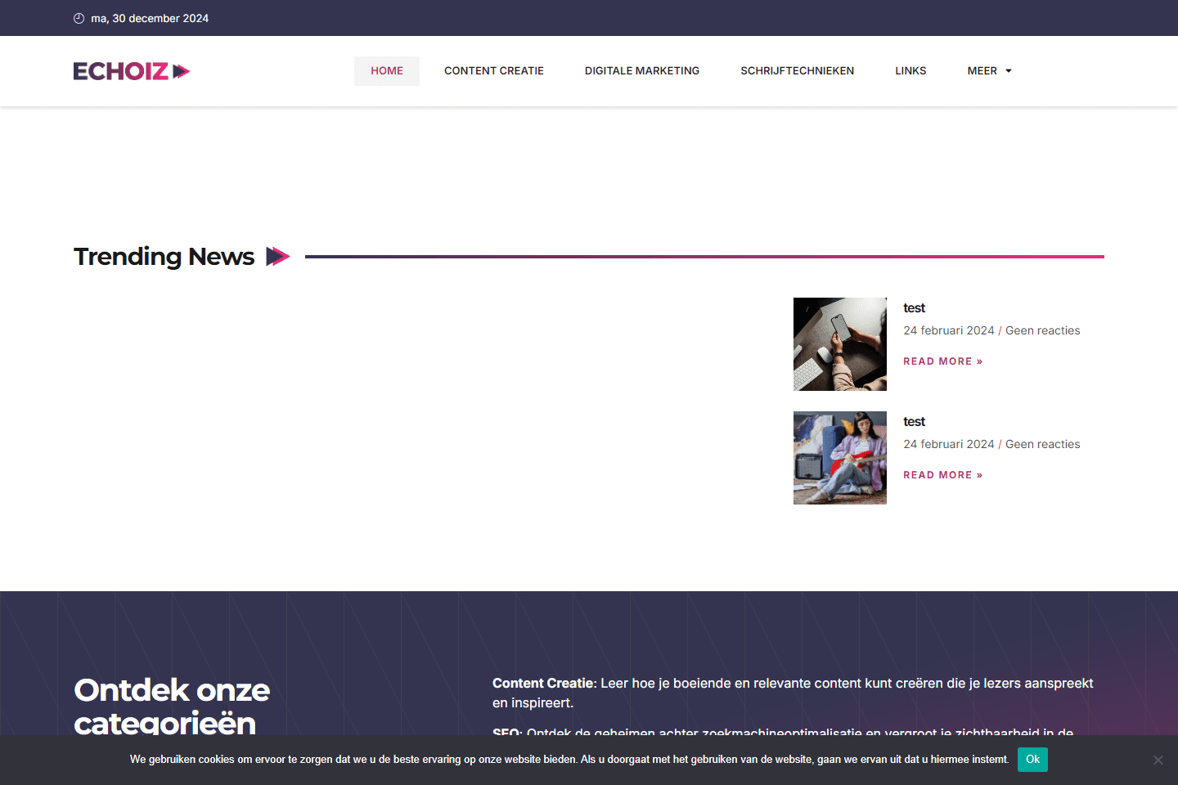Click the ECHOIZ logo
The image size is (1178, 785).
(x=132, y=71)
